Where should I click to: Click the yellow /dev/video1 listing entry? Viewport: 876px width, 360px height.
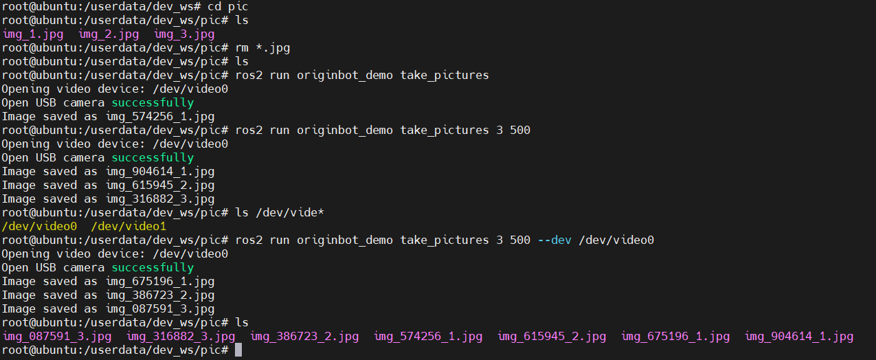(x=128, y=227)
